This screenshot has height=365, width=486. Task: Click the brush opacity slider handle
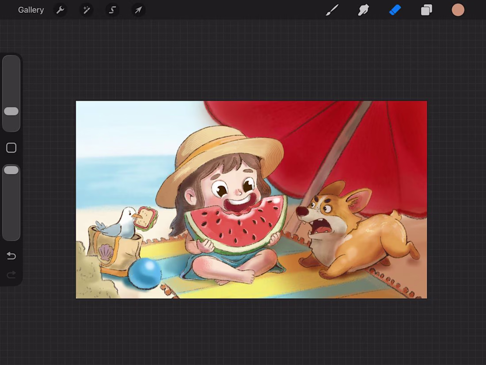pos(11,170)
